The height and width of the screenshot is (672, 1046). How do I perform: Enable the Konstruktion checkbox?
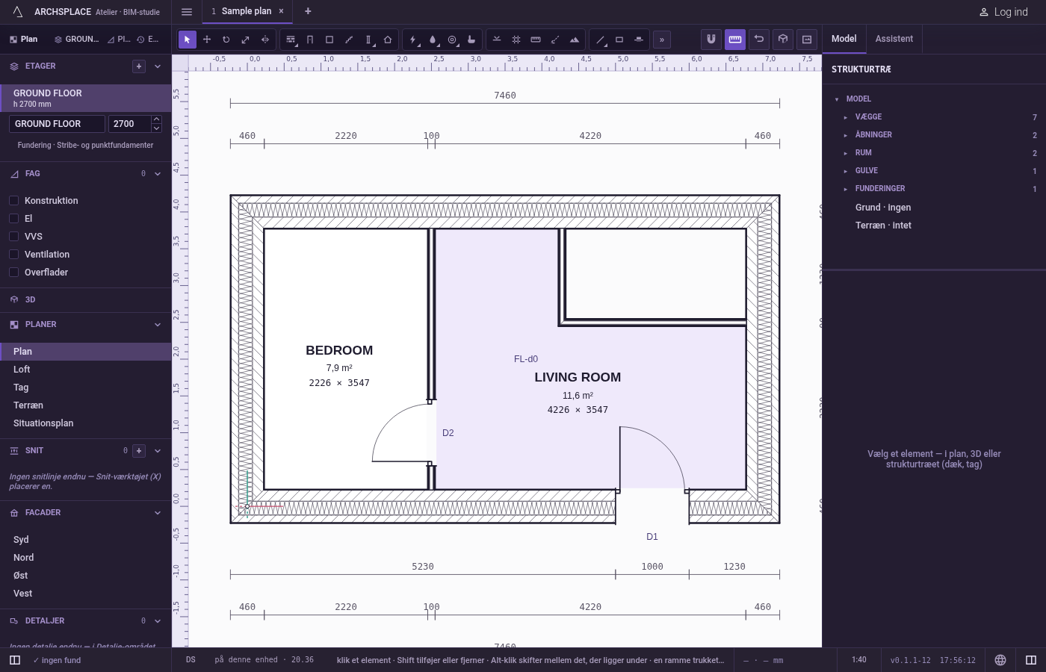click(13, 201)
